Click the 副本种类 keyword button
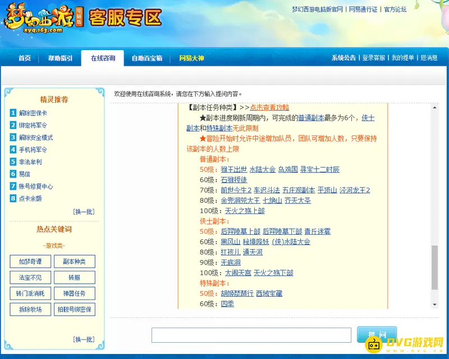This screenshot has width=449, height=359. click(75, 261)
